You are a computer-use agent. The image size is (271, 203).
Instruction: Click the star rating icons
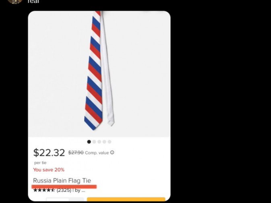click(x=44, y=190)
